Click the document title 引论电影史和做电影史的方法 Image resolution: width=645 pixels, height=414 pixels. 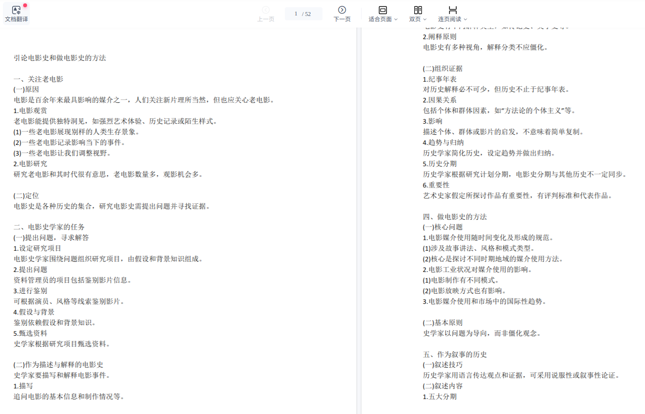tap(60, 58)
